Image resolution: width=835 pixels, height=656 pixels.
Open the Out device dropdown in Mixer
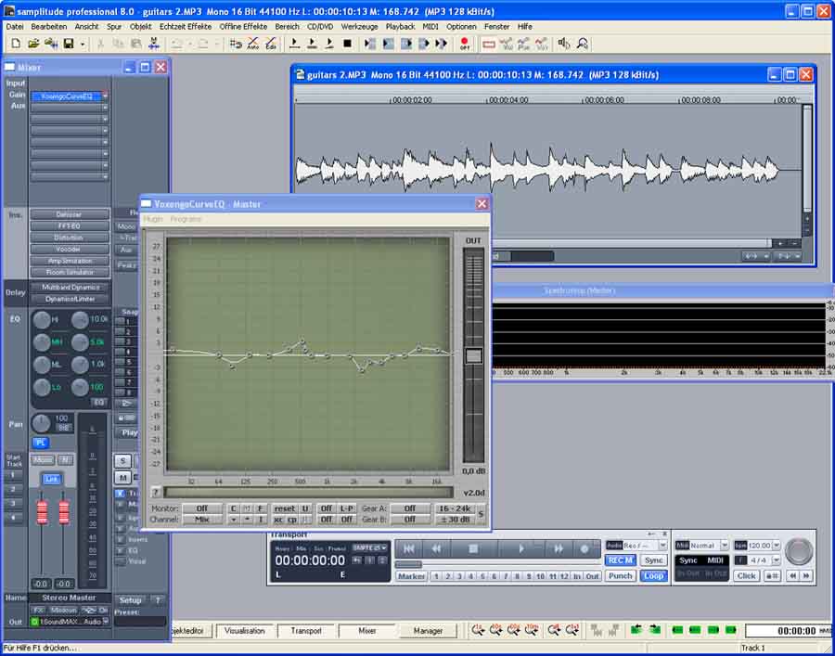(x=105, y=622)
